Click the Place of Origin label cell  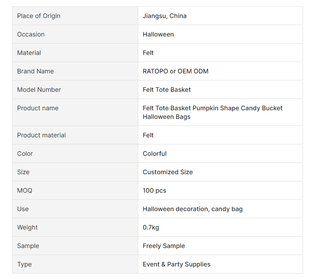point(38,16)
